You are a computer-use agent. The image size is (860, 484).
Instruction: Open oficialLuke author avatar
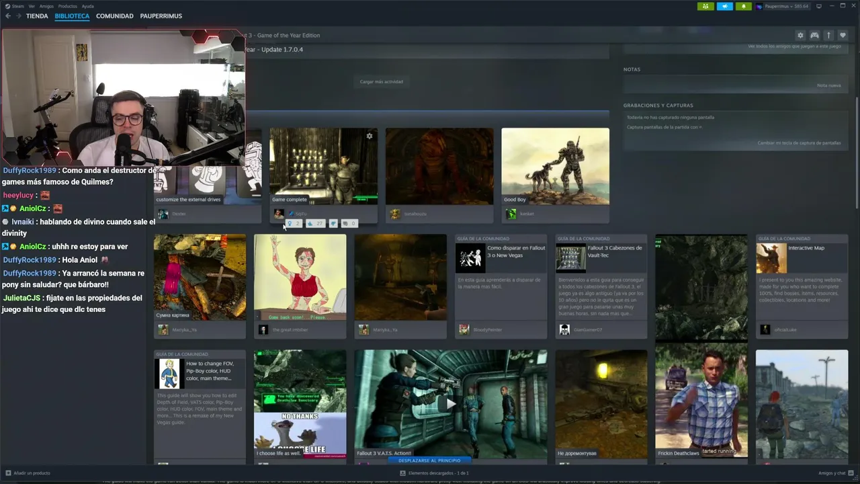pos(765,329)
